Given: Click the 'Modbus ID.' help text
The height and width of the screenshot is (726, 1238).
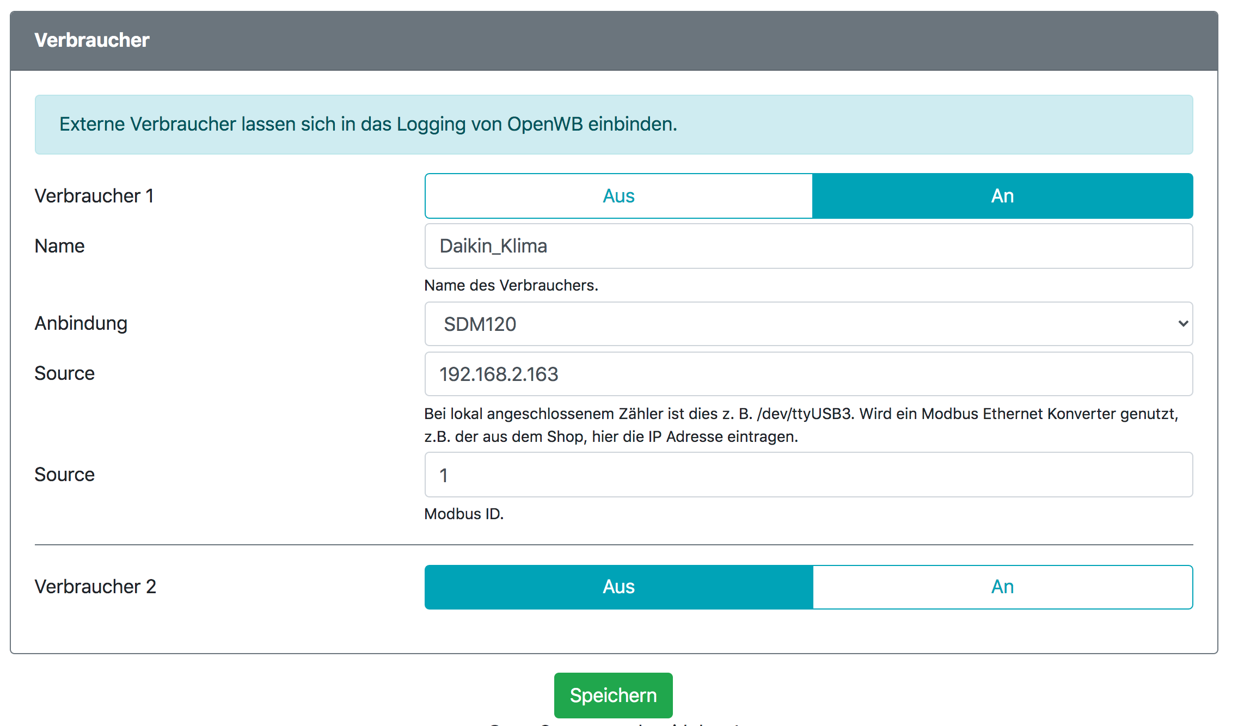Looking at the screenshot, I should 464,514.
